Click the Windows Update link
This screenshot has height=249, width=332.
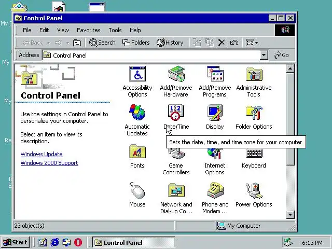click(41, 154)
